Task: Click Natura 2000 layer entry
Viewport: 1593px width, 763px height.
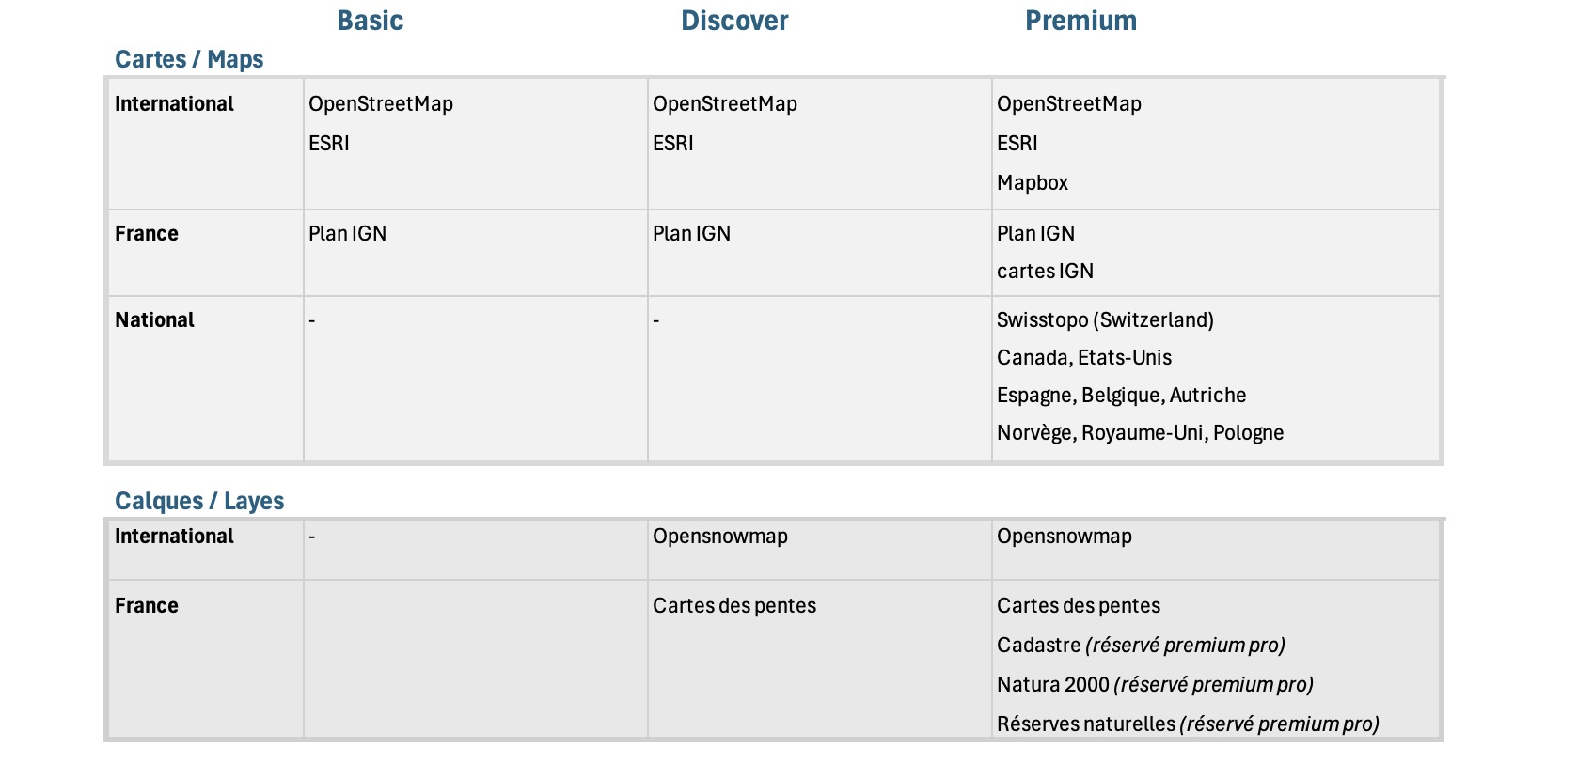Action: tap(1154, 684)
